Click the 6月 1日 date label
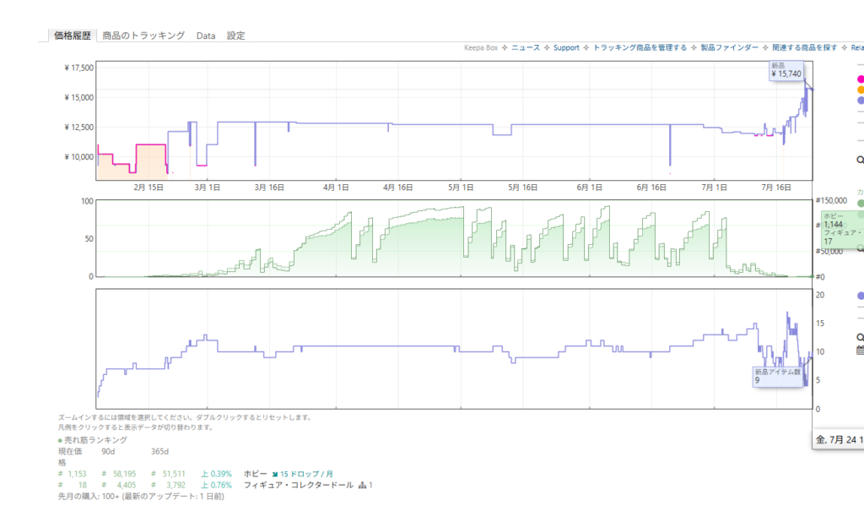Viewport: 864px width, 511px height. 590,188
